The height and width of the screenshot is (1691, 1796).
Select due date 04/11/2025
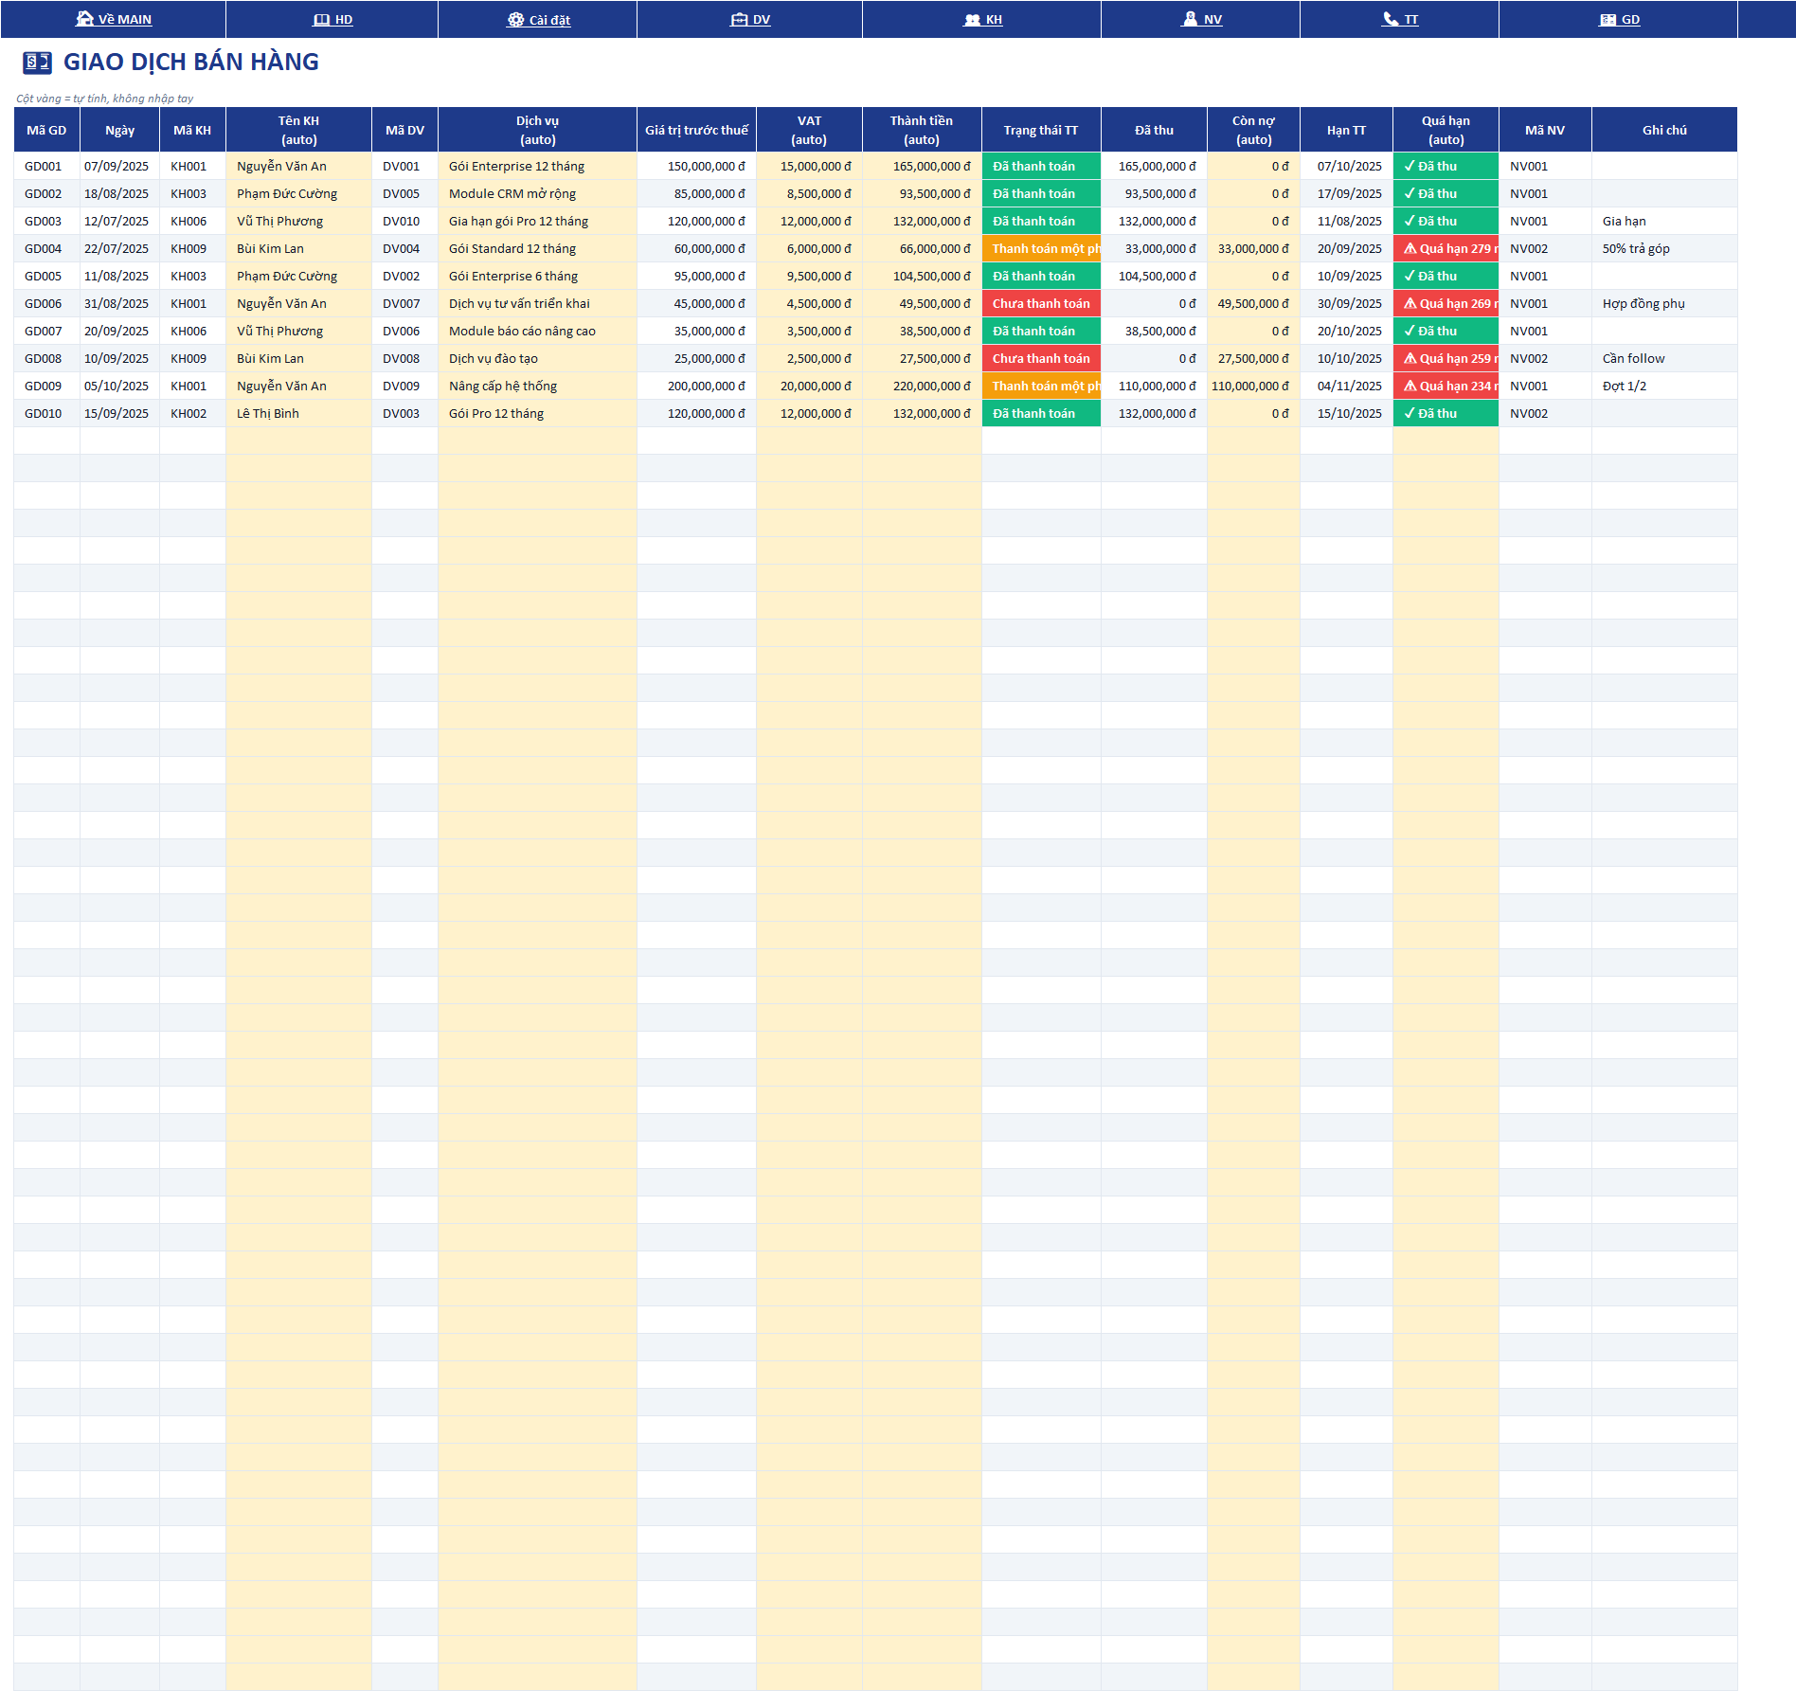tap(1347, 386)
